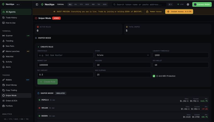This screenshot has height=122, width=214.
Task: Click the NextApe logo in the sidebar
Action: [x=8, y=4]
